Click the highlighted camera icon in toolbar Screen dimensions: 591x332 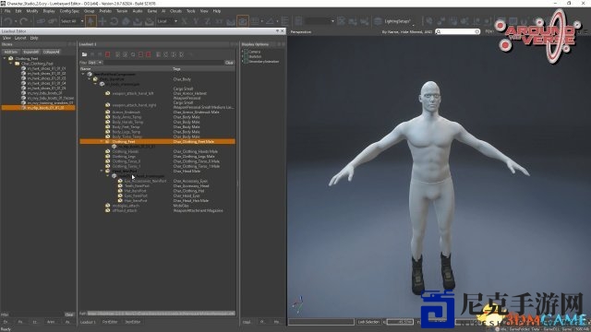[x=243, y=21]
